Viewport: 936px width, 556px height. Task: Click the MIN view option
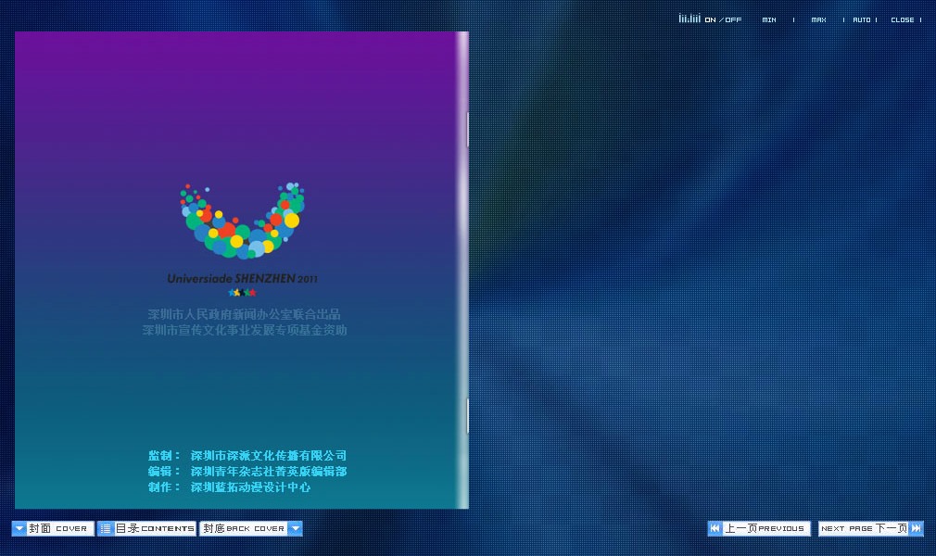click(769, 19)
